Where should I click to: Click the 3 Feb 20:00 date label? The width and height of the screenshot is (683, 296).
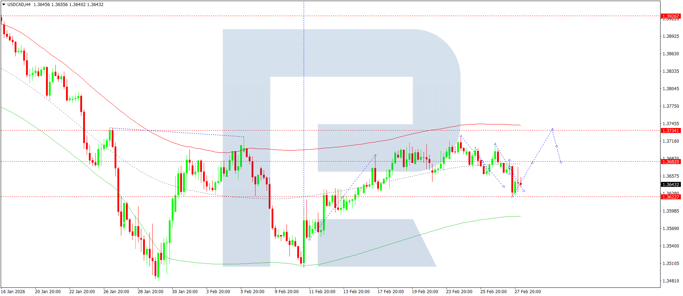click(218, 292)
